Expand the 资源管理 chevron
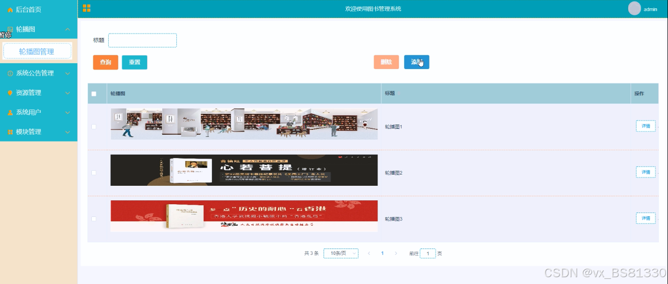Viewport: 668px width, 284px height. coord(68,93)
